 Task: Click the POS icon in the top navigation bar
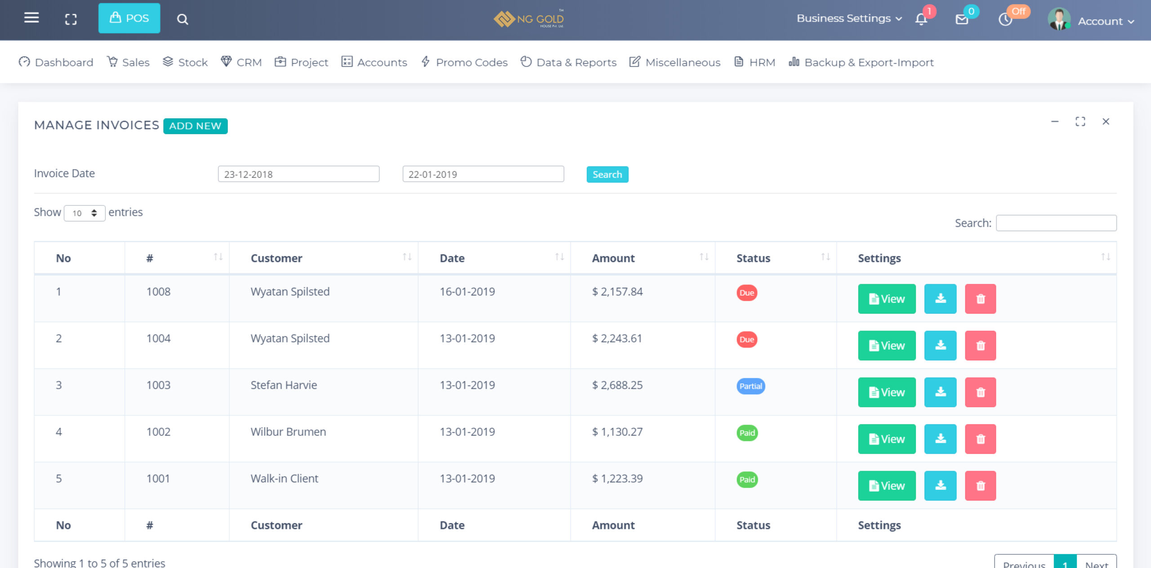point(129,18)
